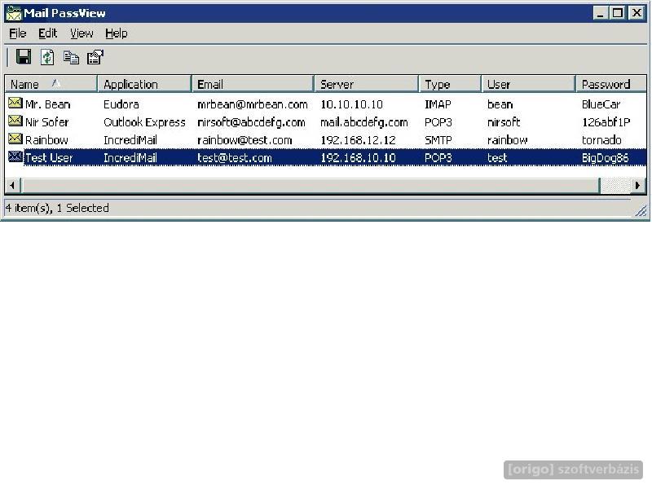This screenshot has width=652, height=489.
Task: Click the resize grip in status bar corner
Action: tap(641, 210)
